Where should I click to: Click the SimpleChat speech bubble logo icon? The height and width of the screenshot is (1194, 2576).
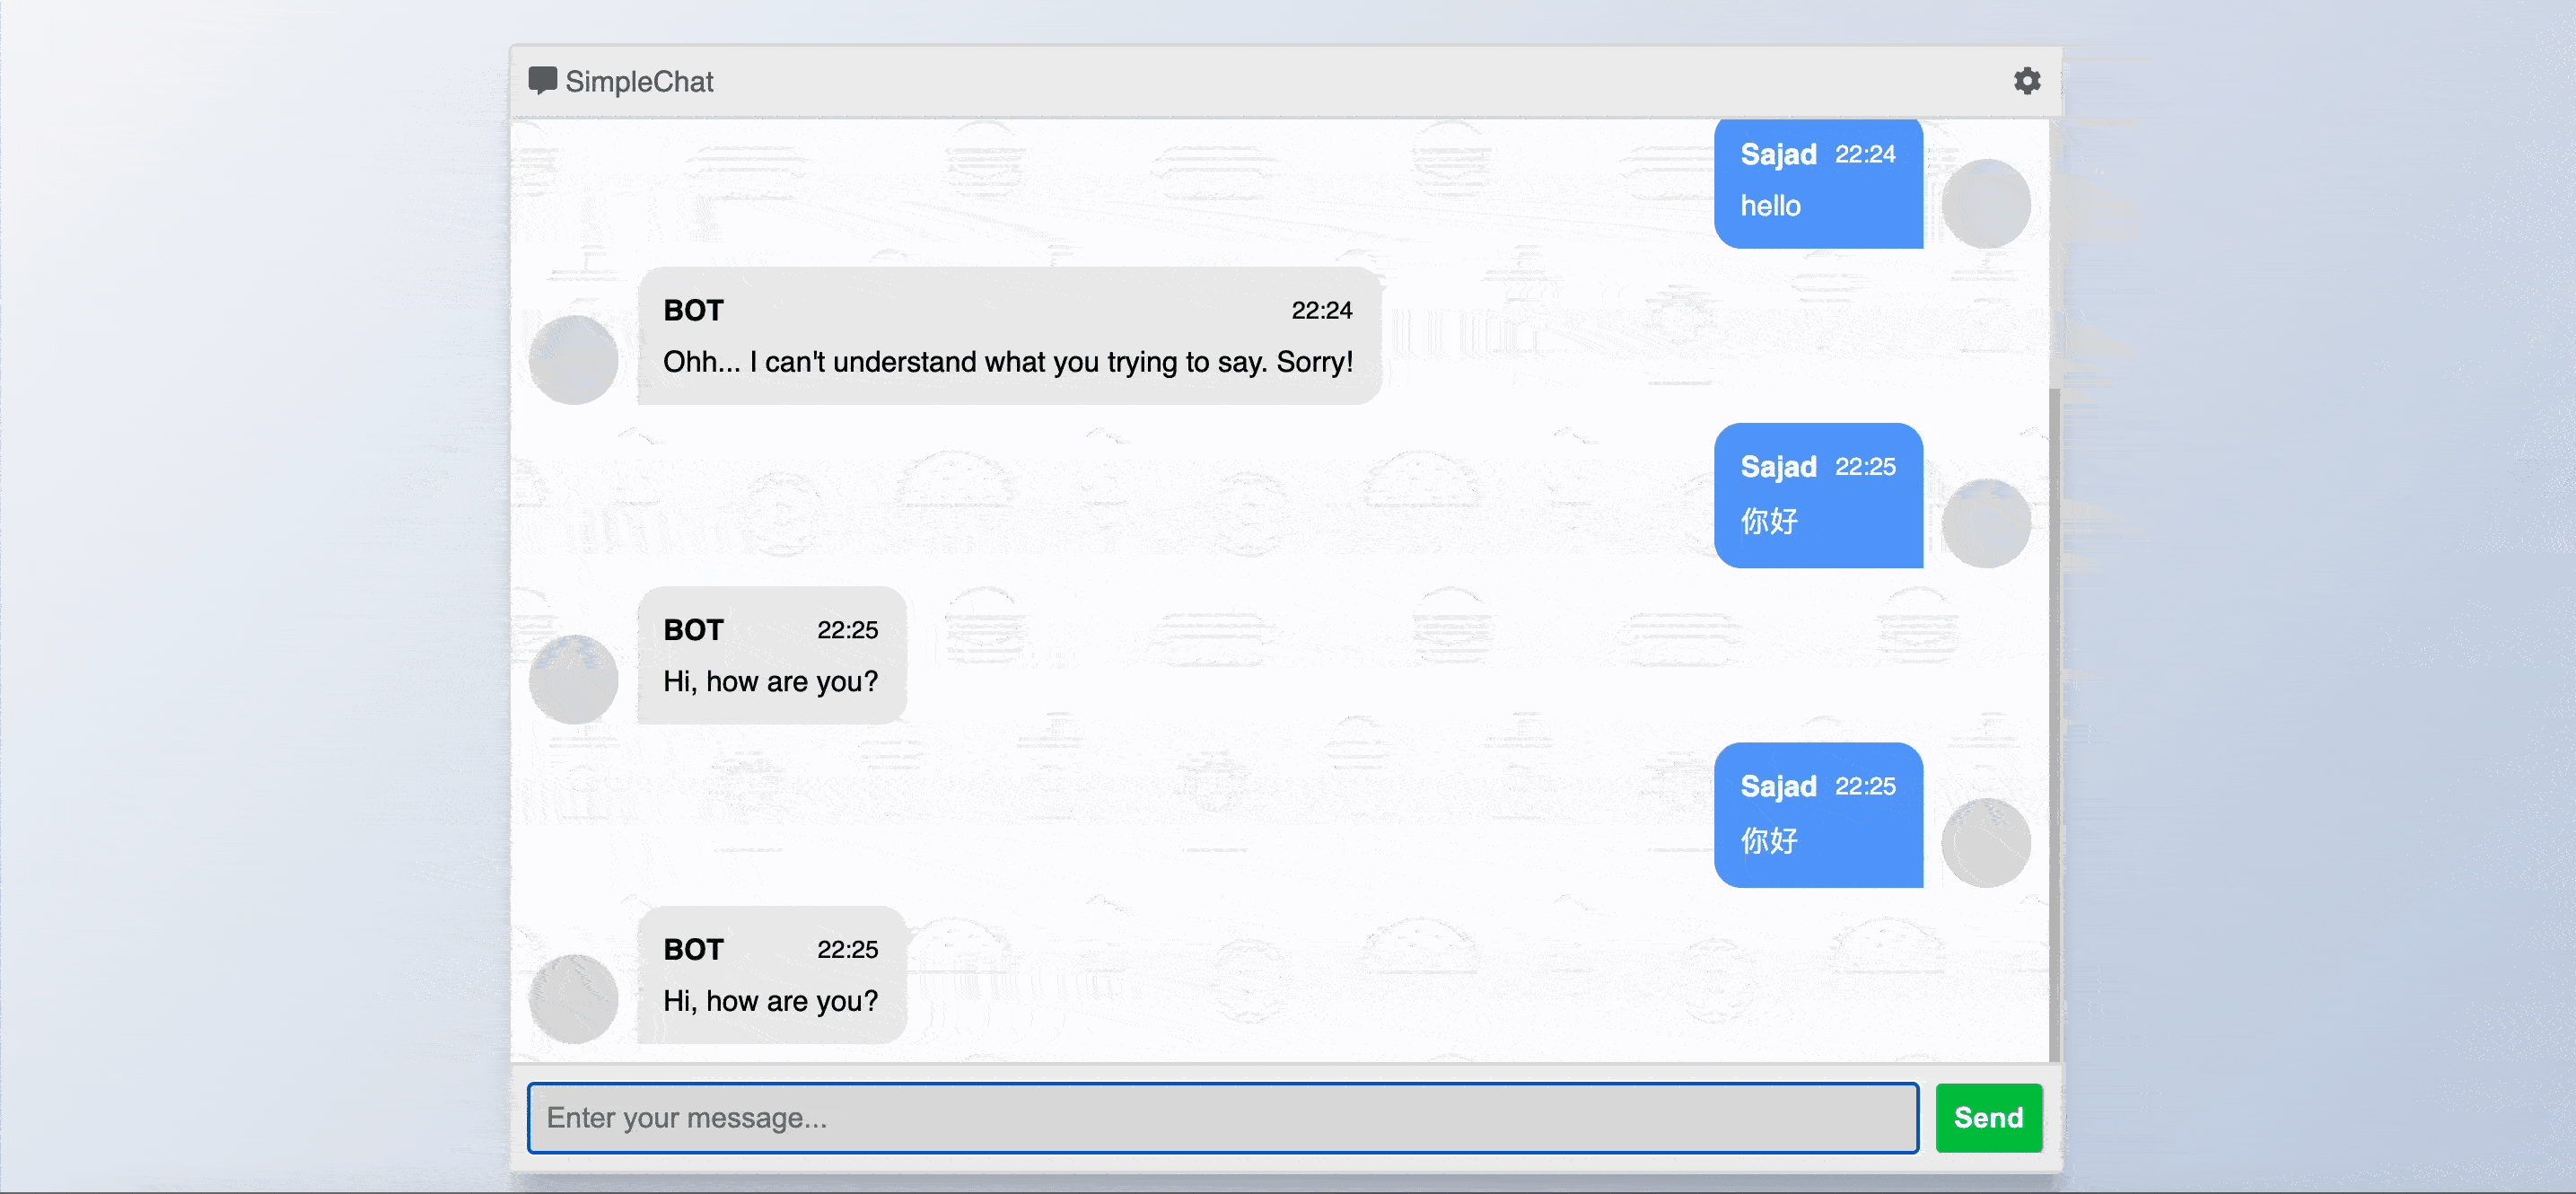(542, 81)
